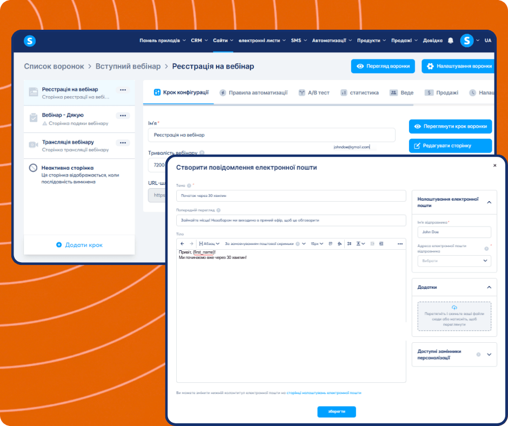Open the email settings page link

pyautogui.click(x=324, y=393)
